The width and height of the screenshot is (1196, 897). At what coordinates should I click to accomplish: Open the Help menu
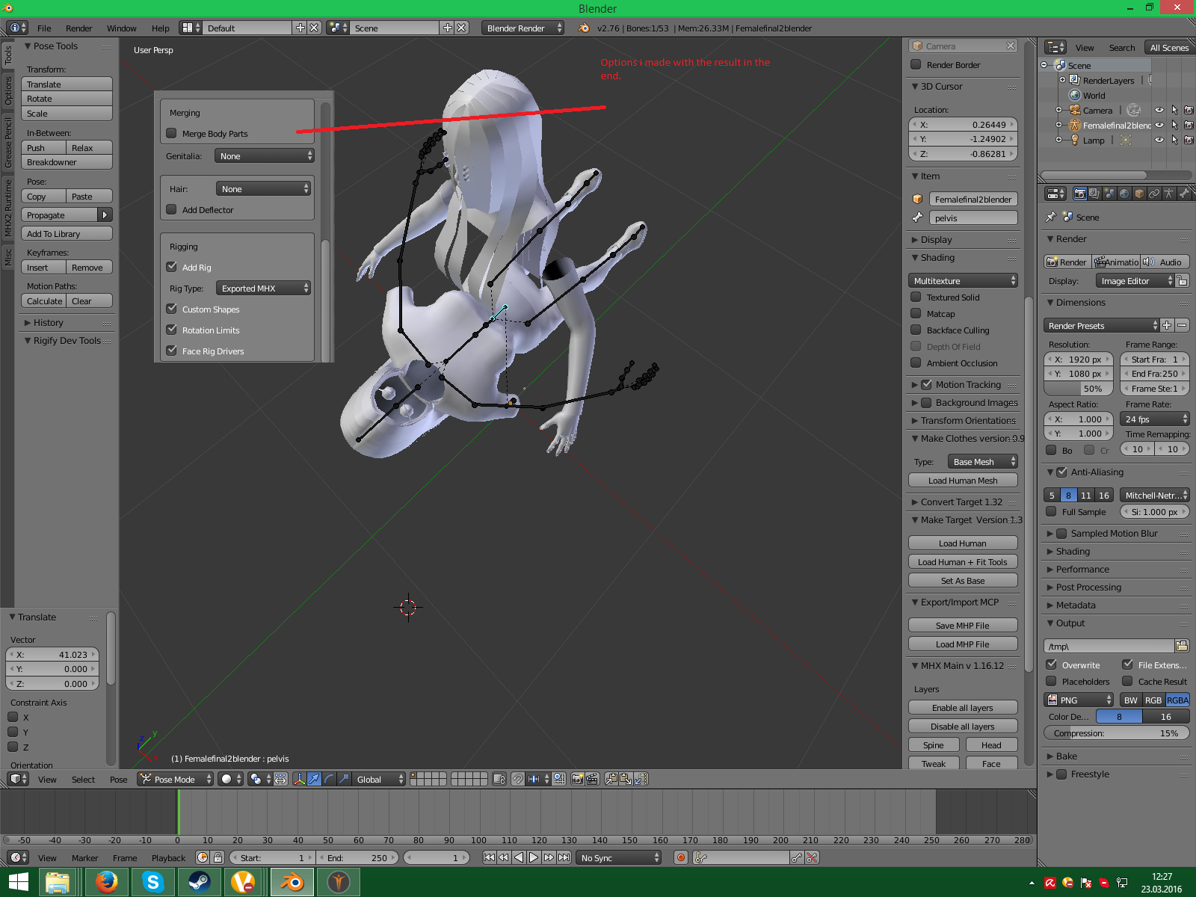(x=160, y=28)
